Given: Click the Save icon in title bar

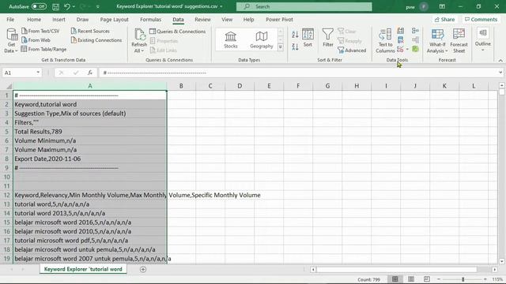Looking at the screenshot, I should pos(55,6).
